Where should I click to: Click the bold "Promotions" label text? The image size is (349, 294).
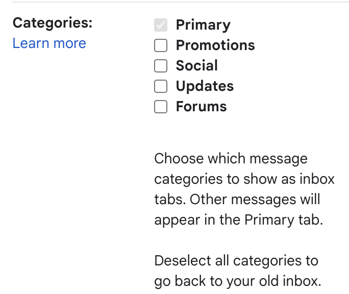(215, 45)
